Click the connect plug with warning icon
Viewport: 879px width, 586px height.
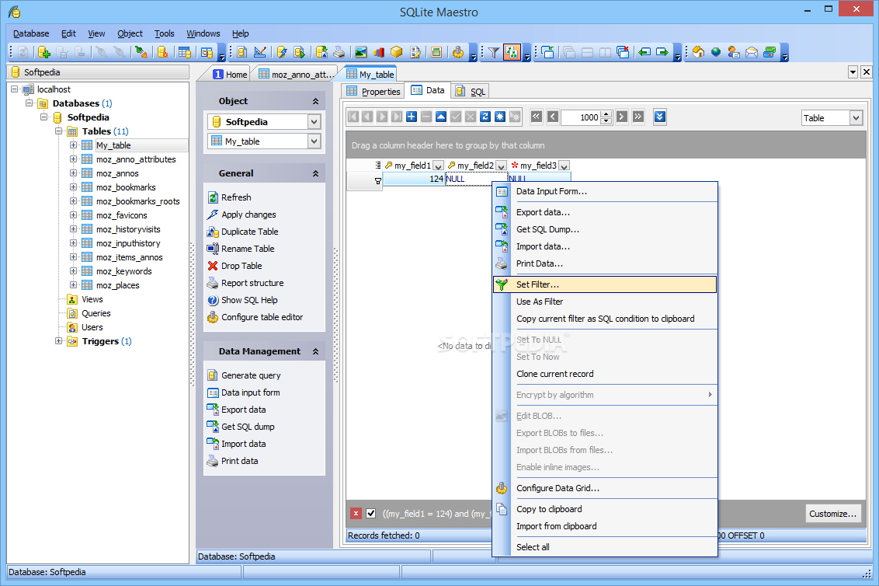tap(141, 52)
